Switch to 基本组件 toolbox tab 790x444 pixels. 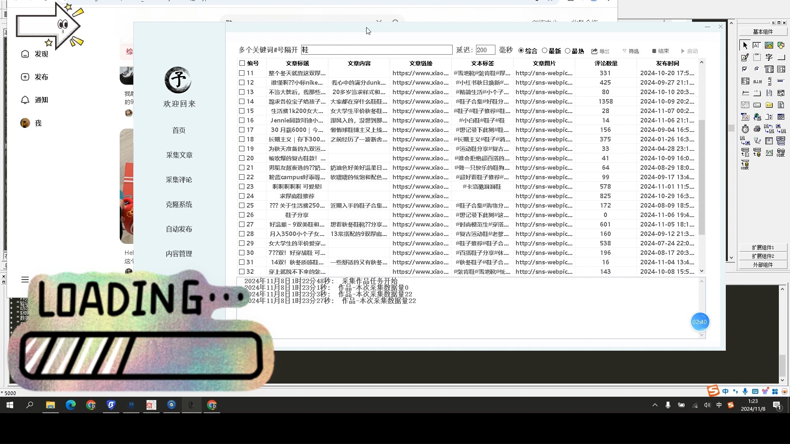763,32
